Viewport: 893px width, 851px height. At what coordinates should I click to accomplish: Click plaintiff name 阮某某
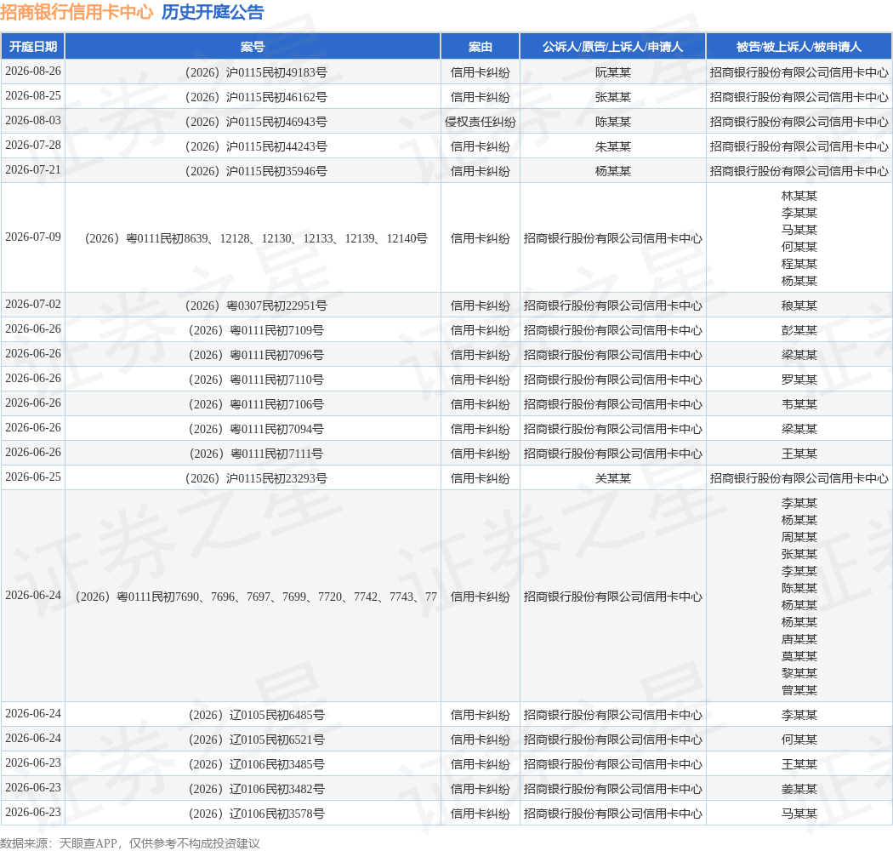(x=613, y=72)
